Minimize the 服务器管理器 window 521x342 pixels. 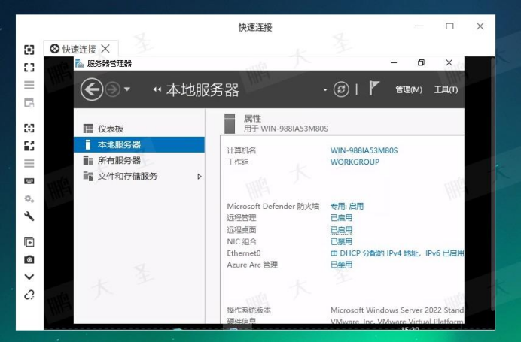[394, 62]
